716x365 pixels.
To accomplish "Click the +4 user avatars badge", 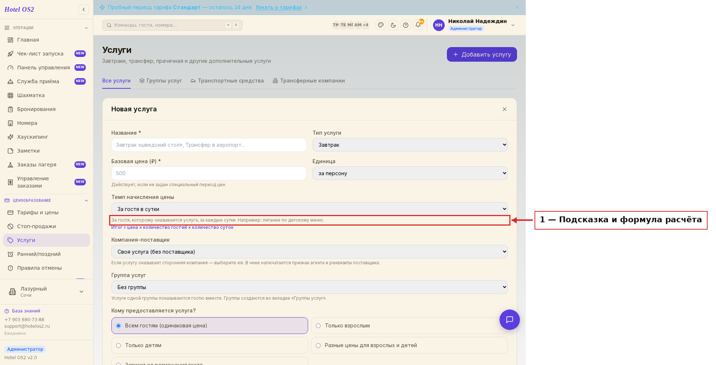I will point(365,25).
